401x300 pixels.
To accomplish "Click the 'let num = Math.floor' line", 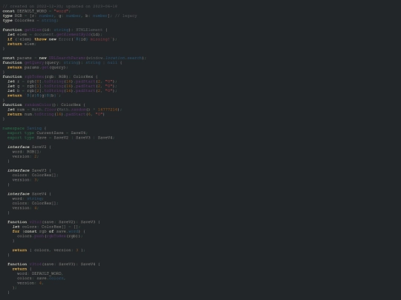I will [65, 110].
